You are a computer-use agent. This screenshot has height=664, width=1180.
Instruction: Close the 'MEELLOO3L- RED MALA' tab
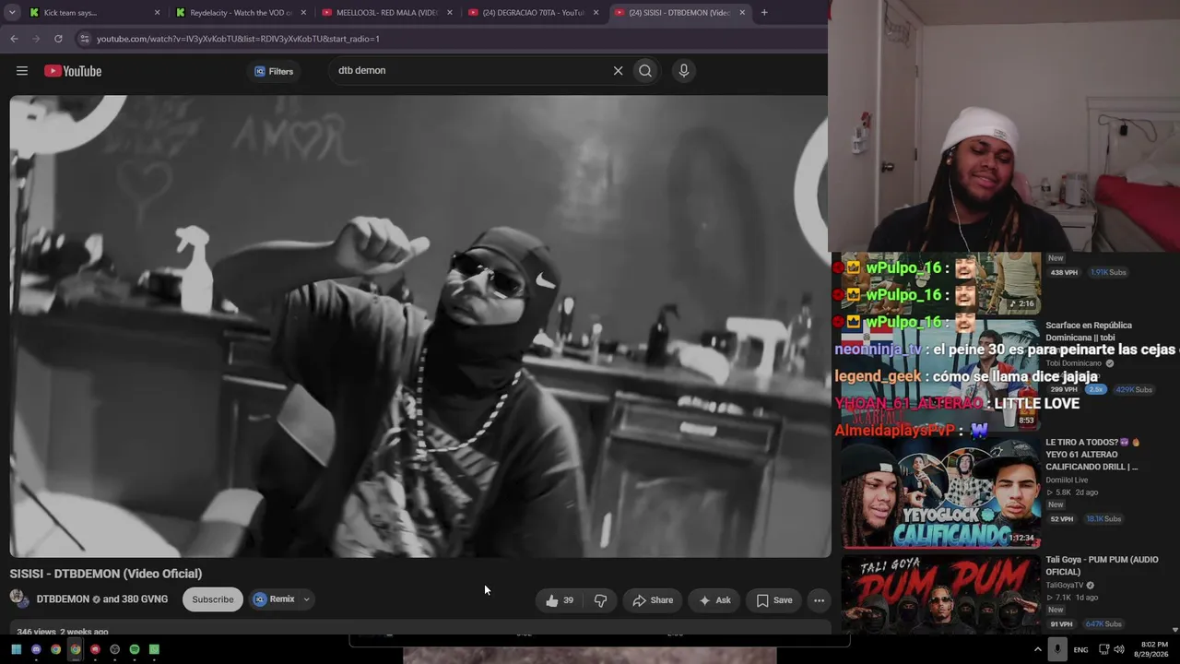[x=450, y=13]
